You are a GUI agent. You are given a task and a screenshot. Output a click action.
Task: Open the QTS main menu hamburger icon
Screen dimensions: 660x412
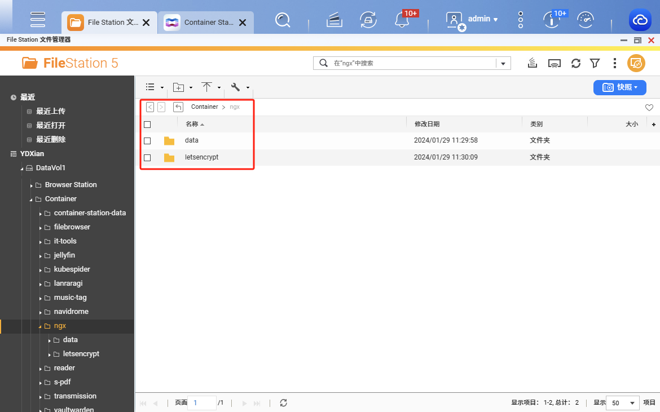(x=37, y=19)
